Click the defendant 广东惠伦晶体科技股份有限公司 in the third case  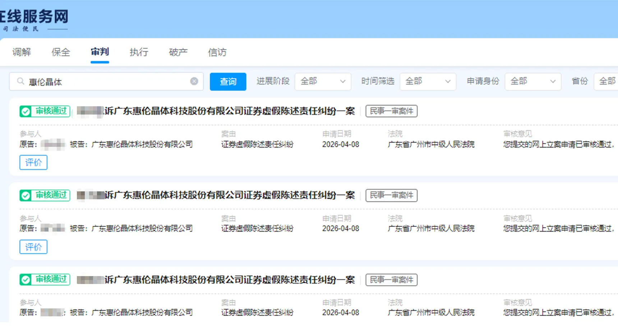point(142,312)
